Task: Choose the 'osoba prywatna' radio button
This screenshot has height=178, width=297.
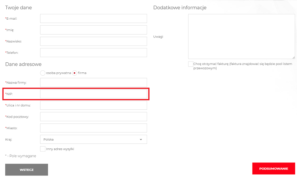Action: click(43, 73)
